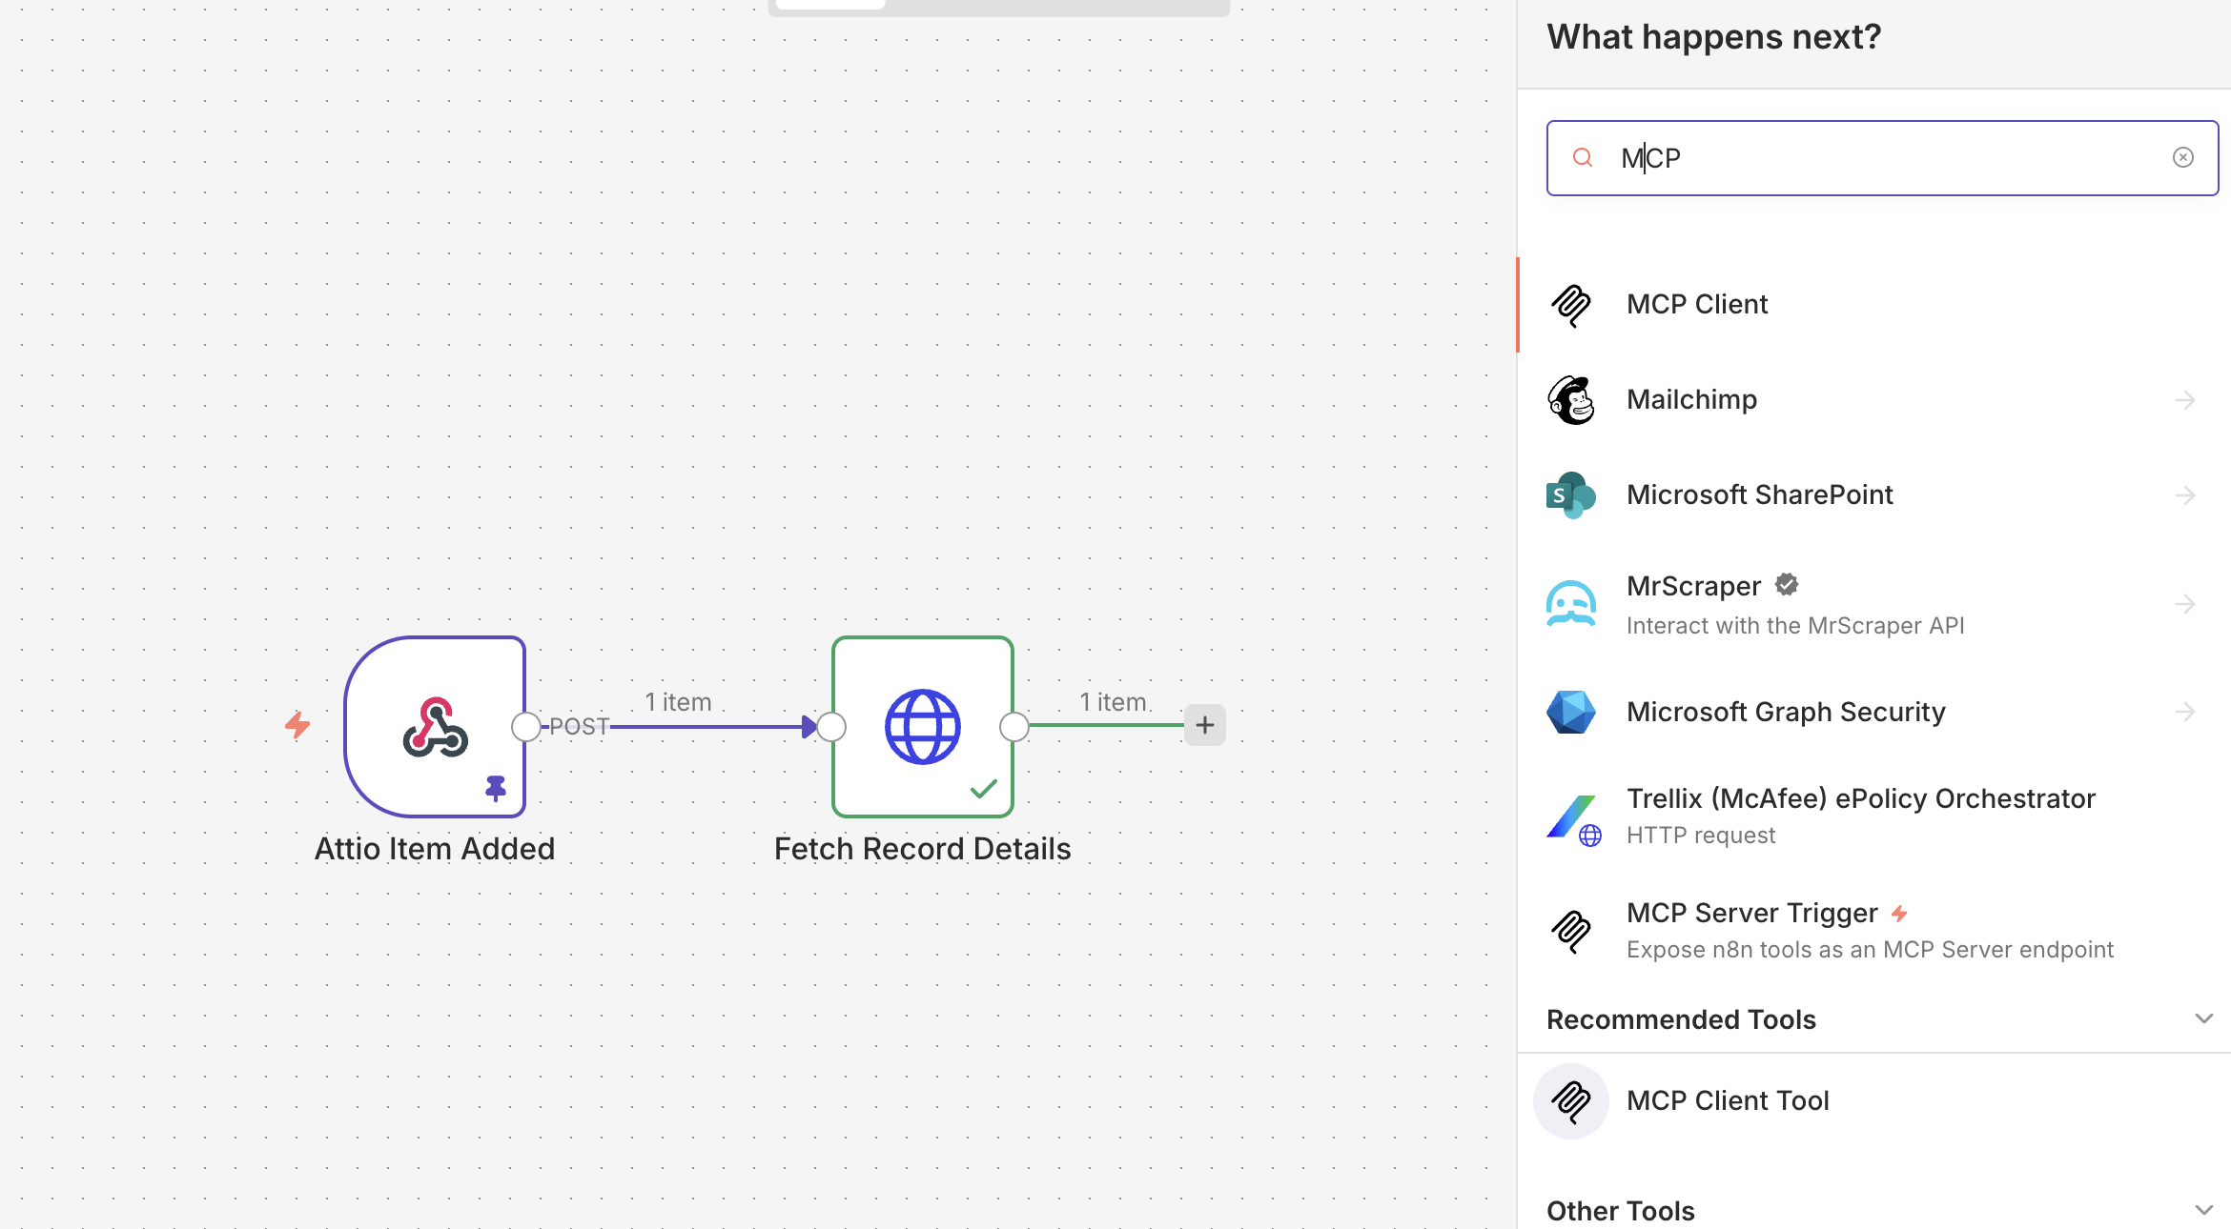Choose Mailchimp from the results list
The height and width of the screenshot is (1229, 2231).
coord(1691,399)
